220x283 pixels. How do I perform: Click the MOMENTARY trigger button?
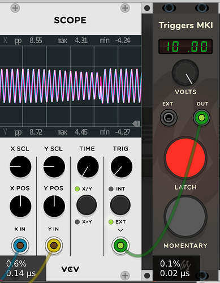coord(186,216)
